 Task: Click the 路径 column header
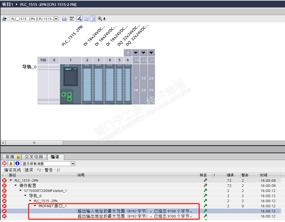tap(42, 175)
